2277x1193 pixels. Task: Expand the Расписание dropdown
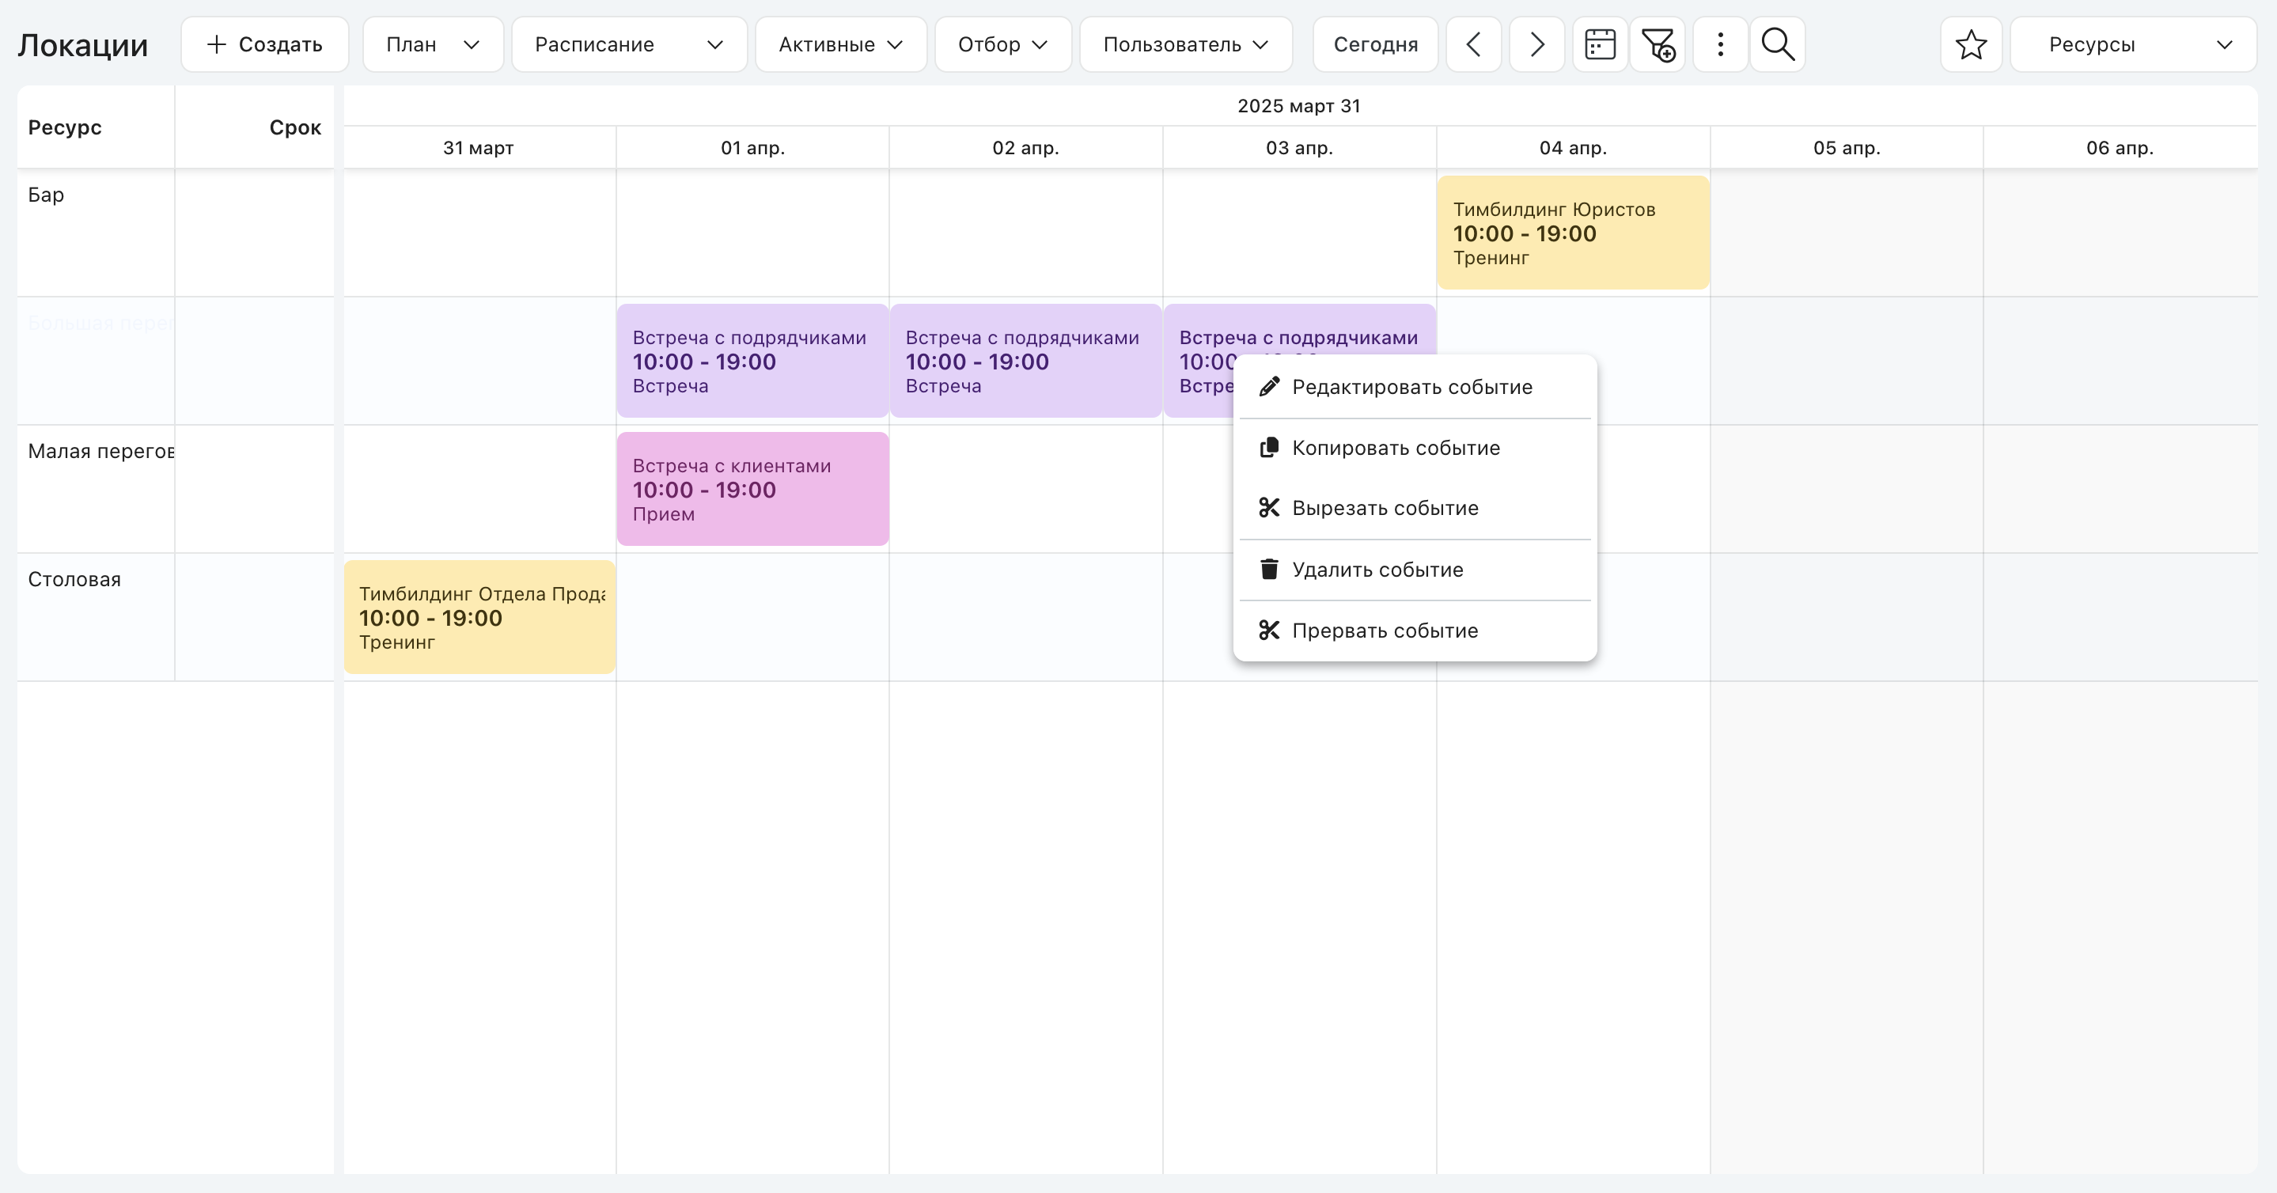pos(629,44)
